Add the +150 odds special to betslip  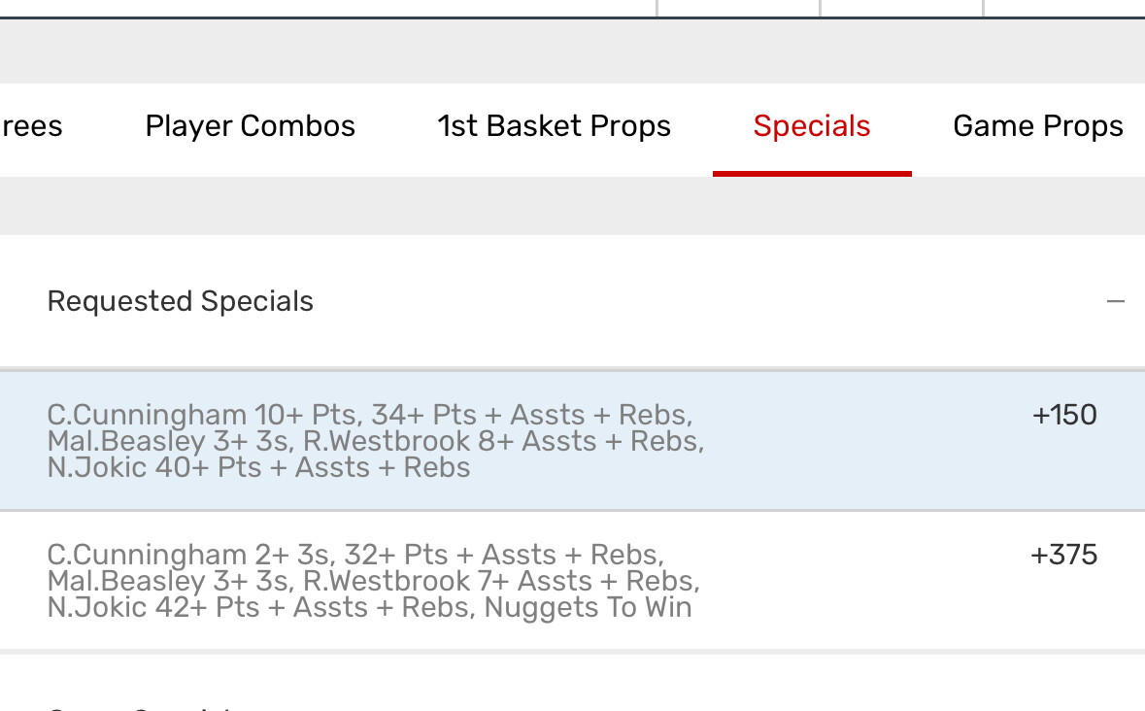click(1064, 416)
